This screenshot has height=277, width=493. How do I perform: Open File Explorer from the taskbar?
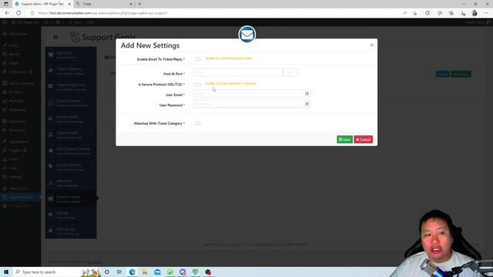point(145,272)
